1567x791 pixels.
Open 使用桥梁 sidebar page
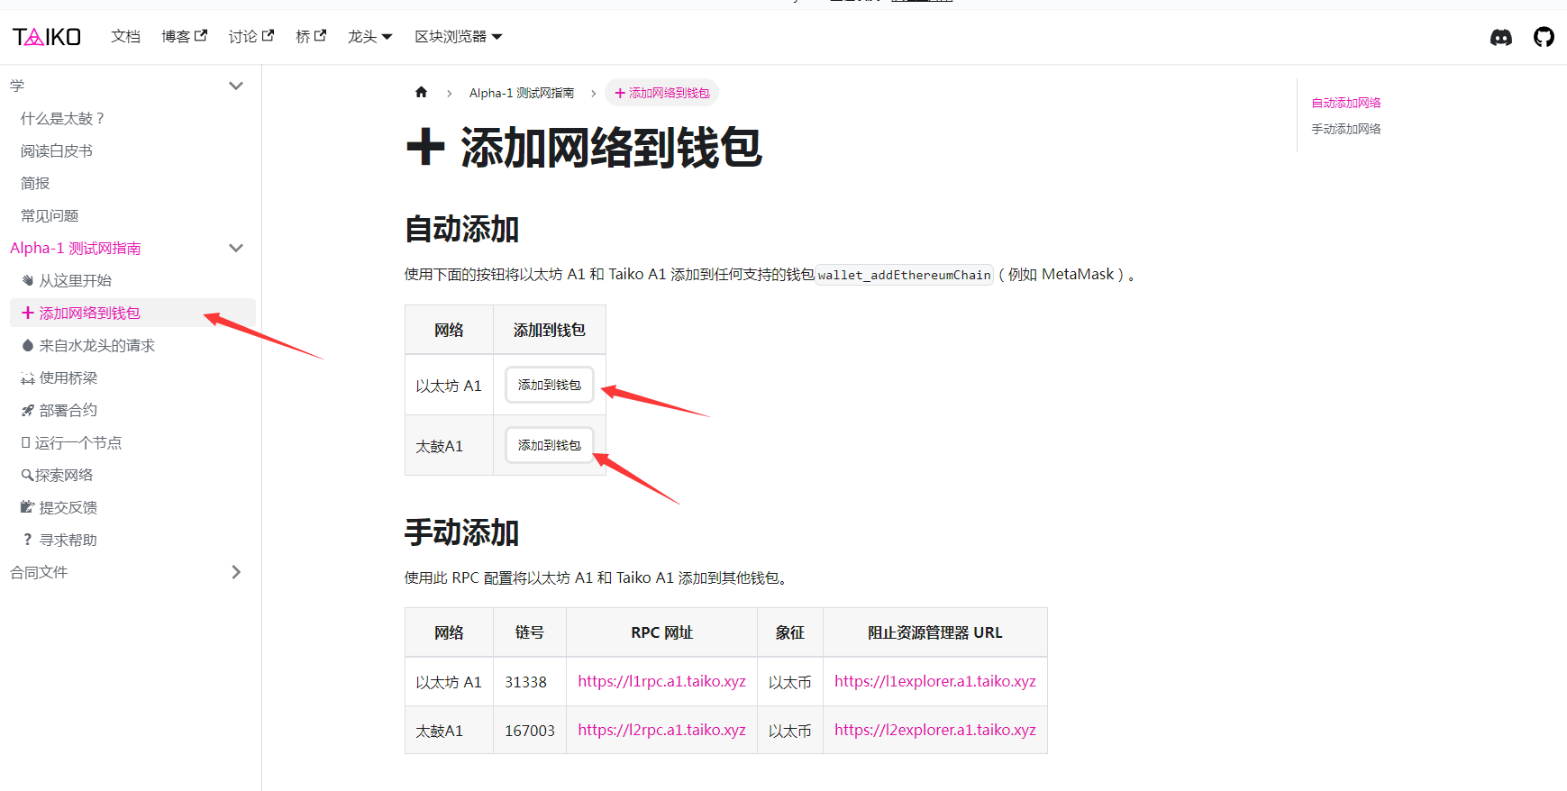59,377
